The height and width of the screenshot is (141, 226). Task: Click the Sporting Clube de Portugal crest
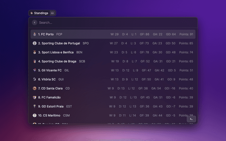coord(35,43)
